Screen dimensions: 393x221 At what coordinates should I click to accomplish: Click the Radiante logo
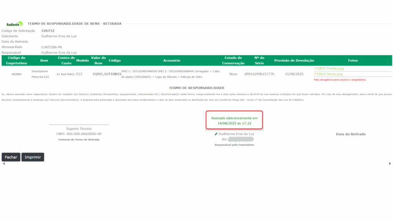pyautogui.click(x=15, y=24)
